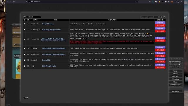Check the ControlNet Preprocessors auxiliary models row
188x106 pixels.
click(24, 39)
